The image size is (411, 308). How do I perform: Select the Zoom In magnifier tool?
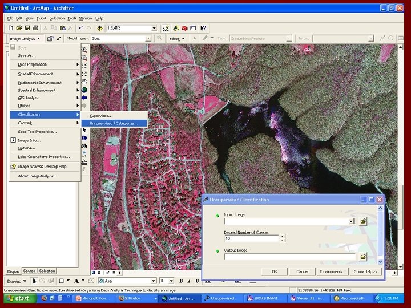[x=84, y=50]
